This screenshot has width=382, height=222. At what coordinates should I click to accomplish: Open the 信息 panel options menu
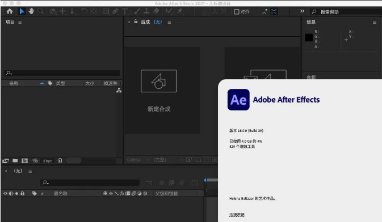(375, 23)
